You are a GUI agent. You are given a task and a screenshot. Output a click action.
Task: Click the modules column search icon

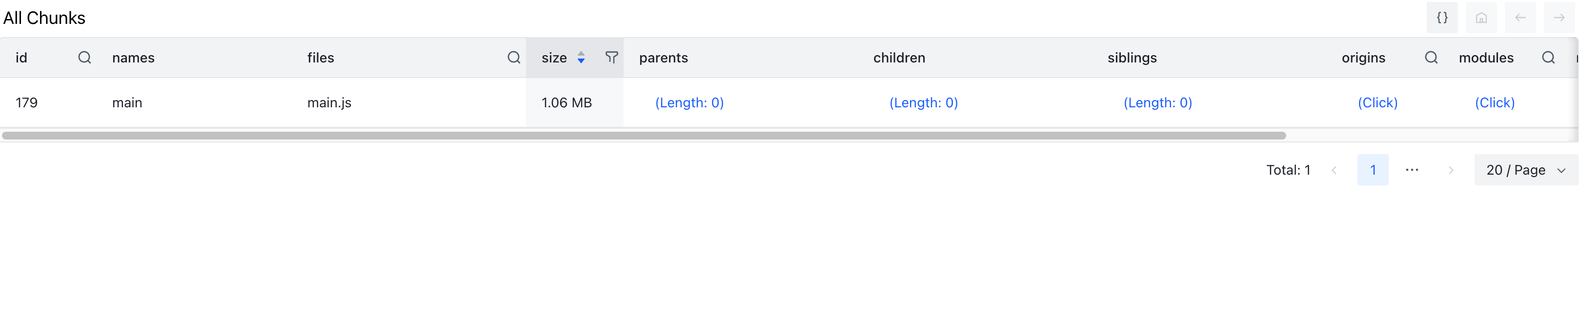[x=1548, y=58]
